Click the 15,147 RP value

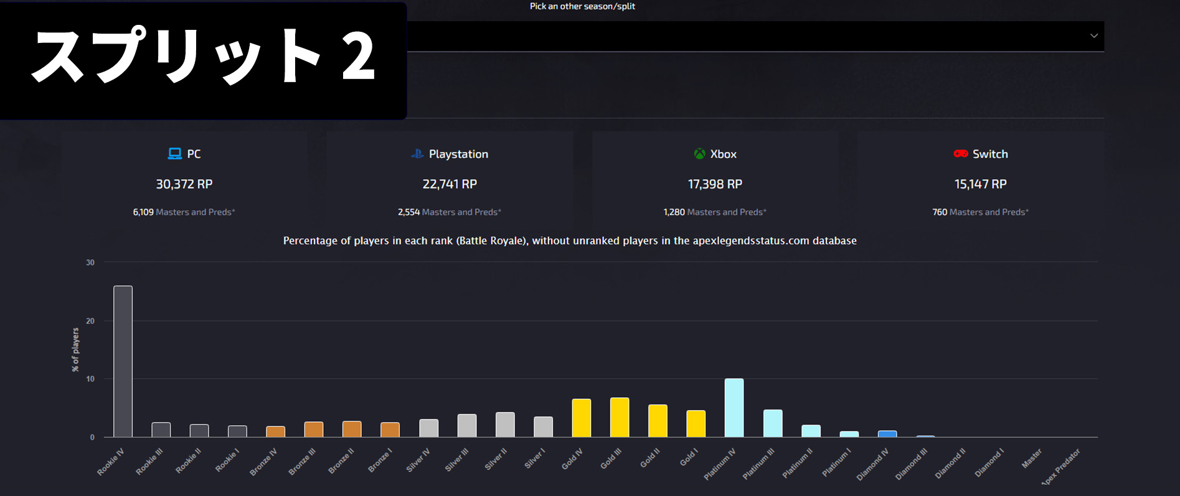[x=981, y=184]
